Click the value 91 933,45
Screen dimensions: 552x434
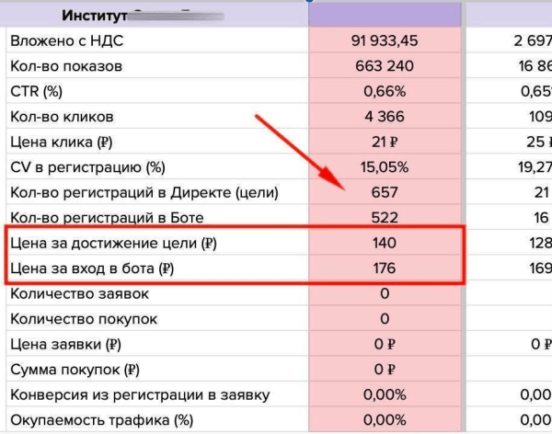[384, 41]
